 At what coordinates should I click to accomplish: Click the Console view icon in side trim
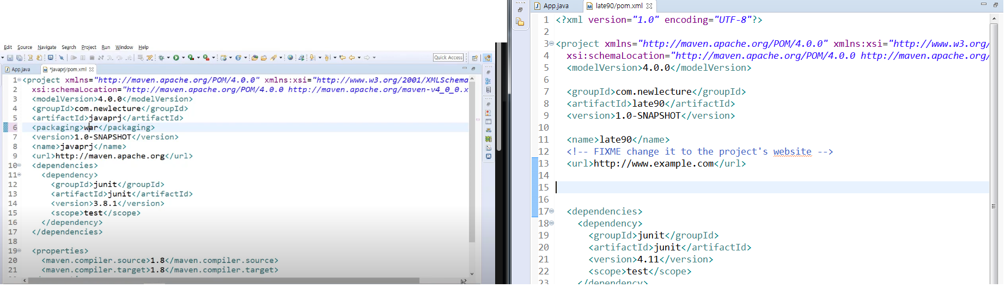click(488, 156)
